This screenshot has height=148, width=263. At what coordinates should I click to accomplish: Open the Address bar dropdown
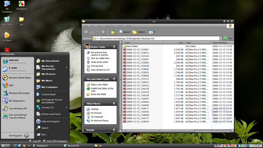[x=221, y=38]
